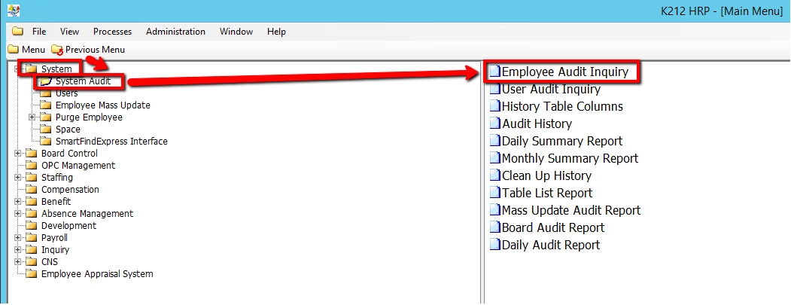Click the document icon beside Audit History
791x305 pixels.
click(x=494, y=124)
